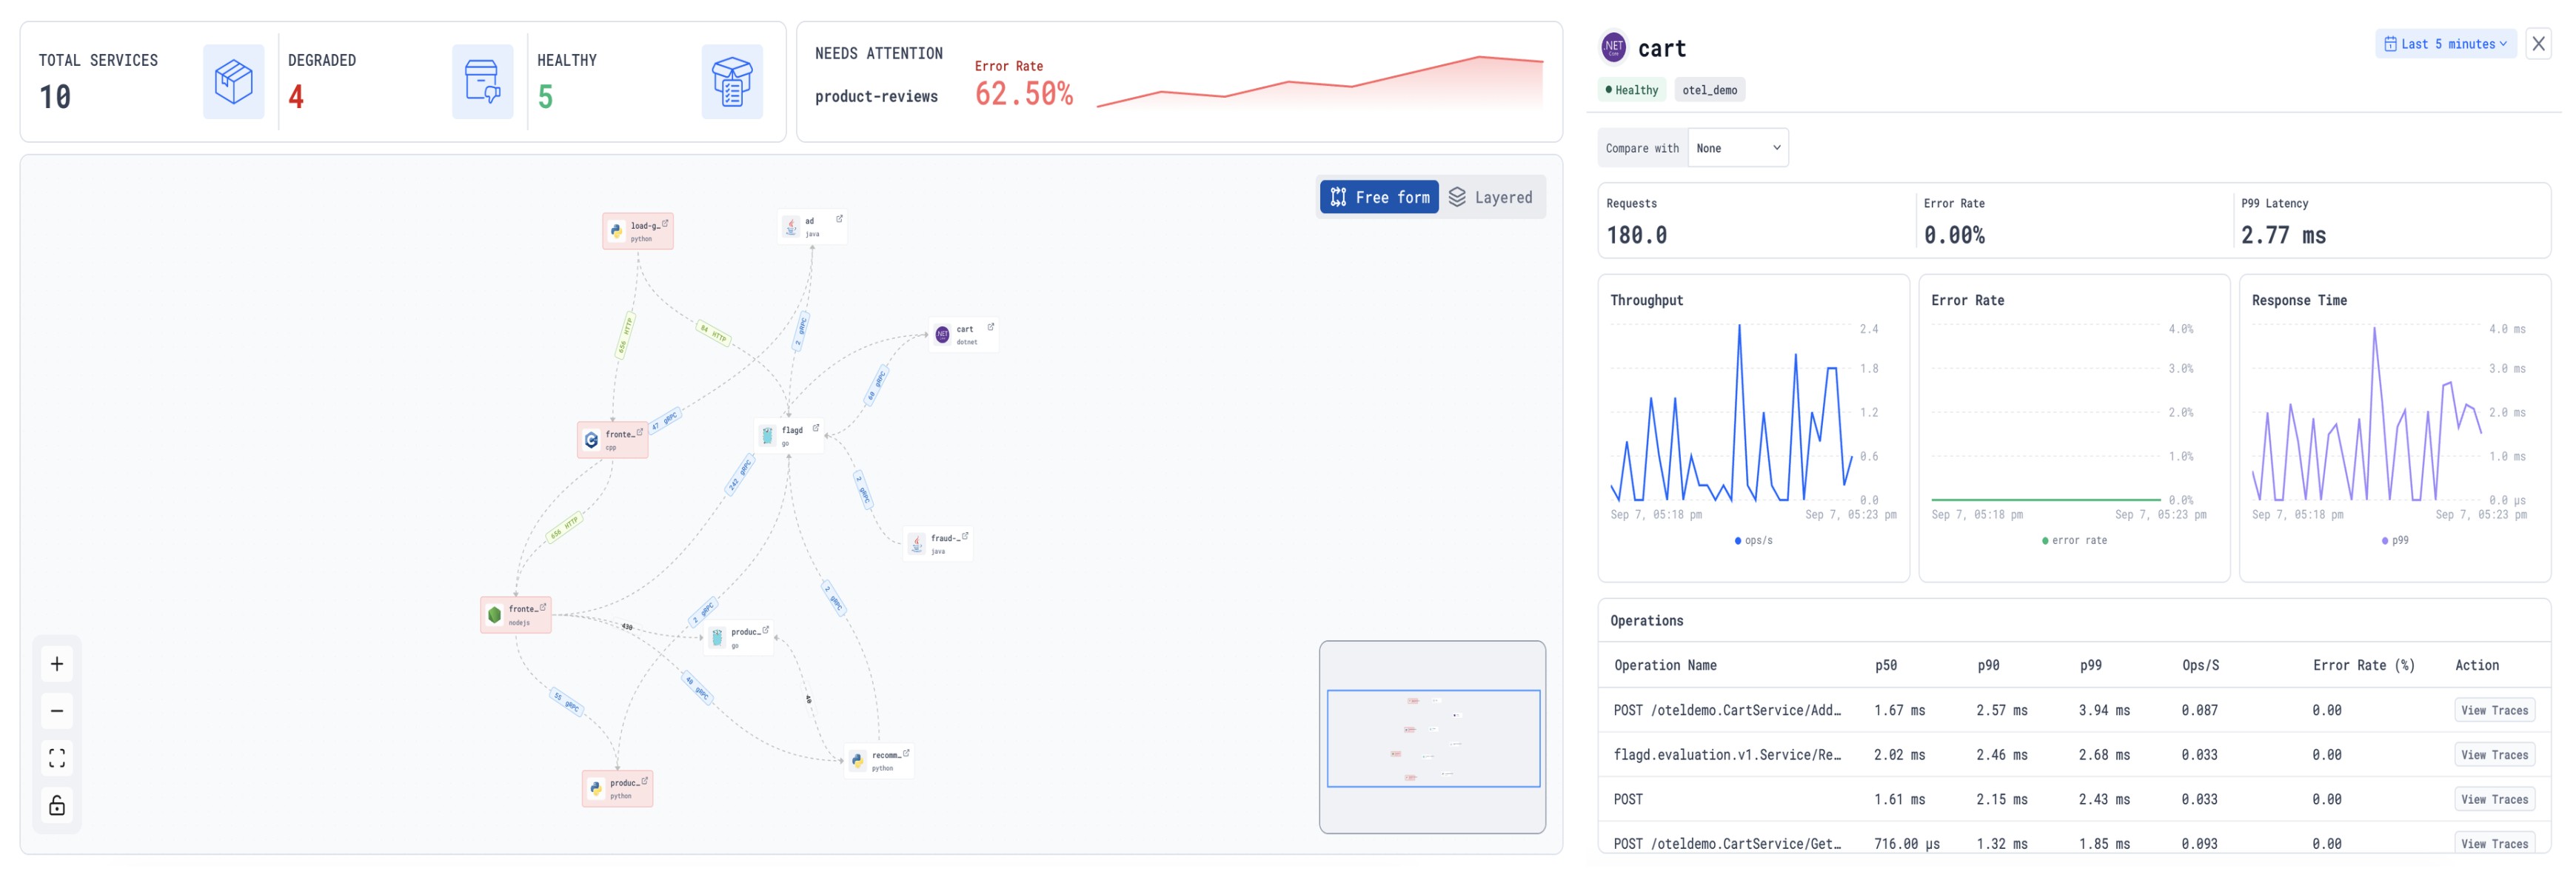Zoom out of the service map
The image size is (2576, 880).
(57, 711)
